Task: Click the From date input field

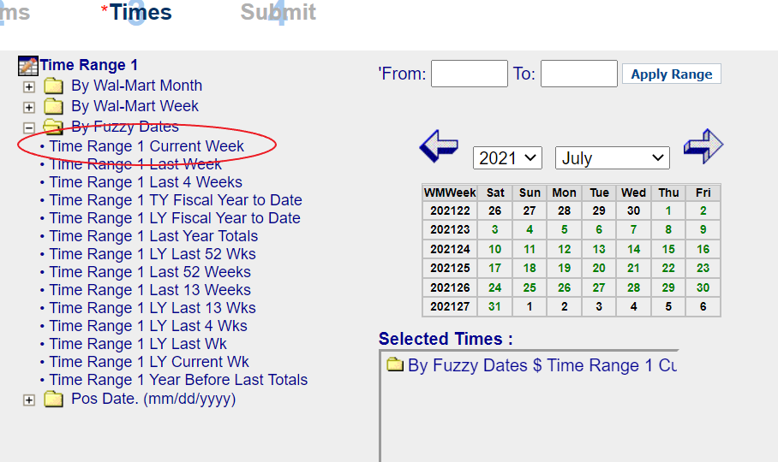Action: click(470, 74)
